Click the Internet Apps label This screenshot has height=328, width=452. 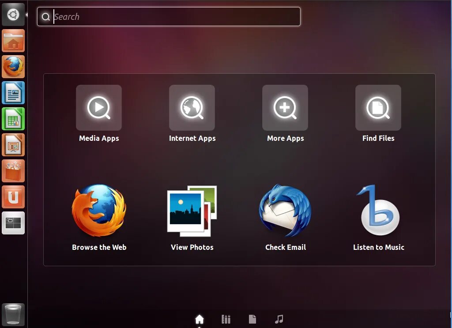(192, 138)
